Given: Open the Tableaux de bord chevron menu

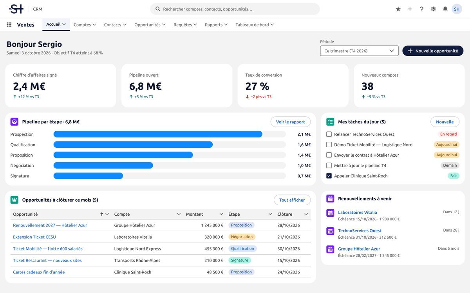Looking at the screenshot, I should (272, 25).
